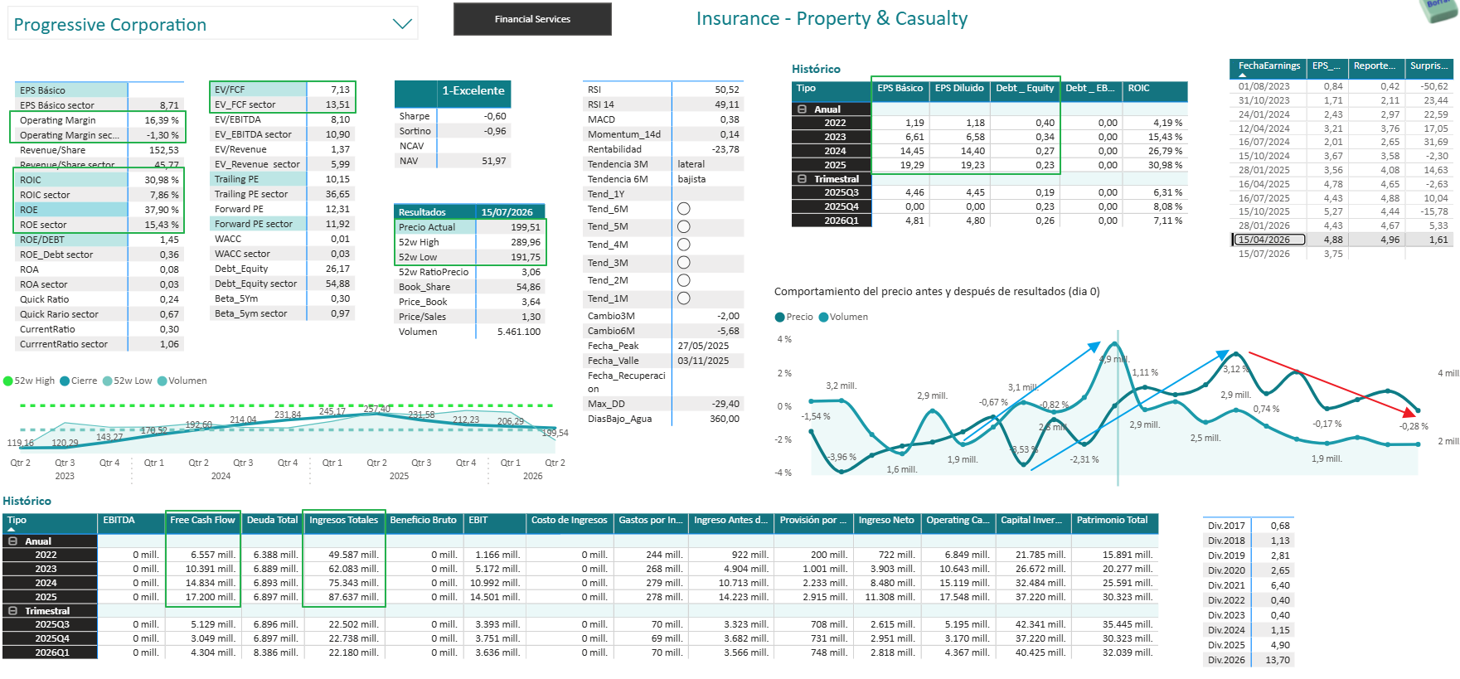Viewport: 1460px width, 679px height.
Task: Click the Insurance - Property & Casualty title
Action: pos(832,19)
